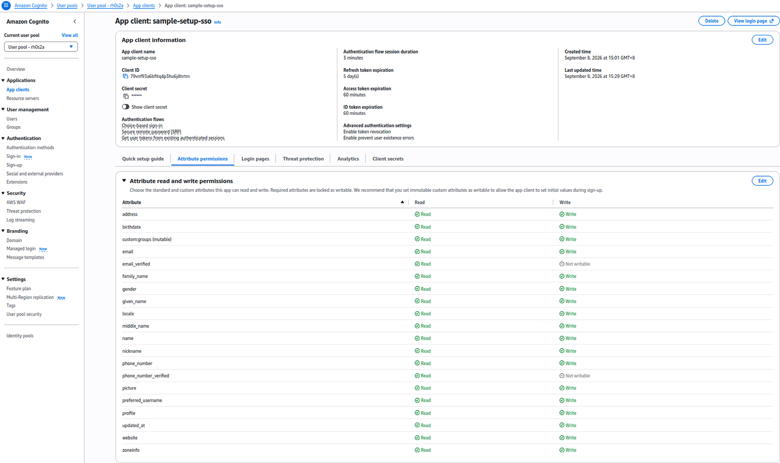Edit attribute read and write permissions
The width and height of the screenshot is (780, 463).
762,181
